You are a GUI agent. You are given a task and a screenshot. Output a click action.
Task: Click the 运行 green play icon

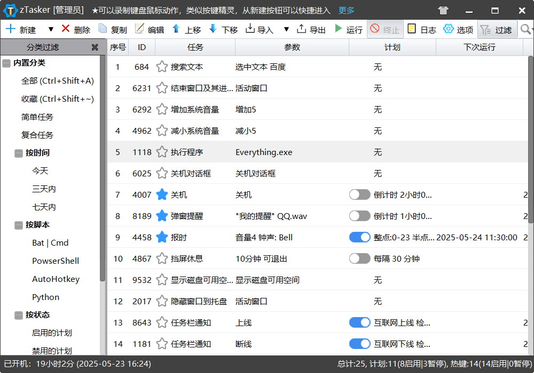339,29
